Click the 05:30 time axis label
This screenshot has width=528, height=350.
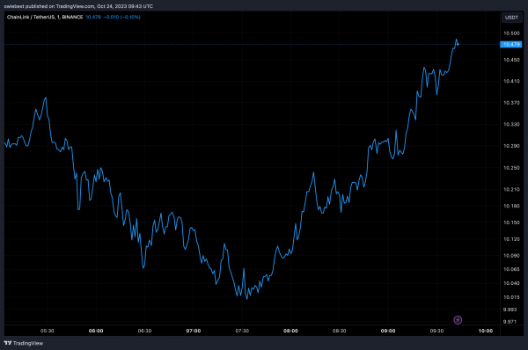tap(48, 331)
